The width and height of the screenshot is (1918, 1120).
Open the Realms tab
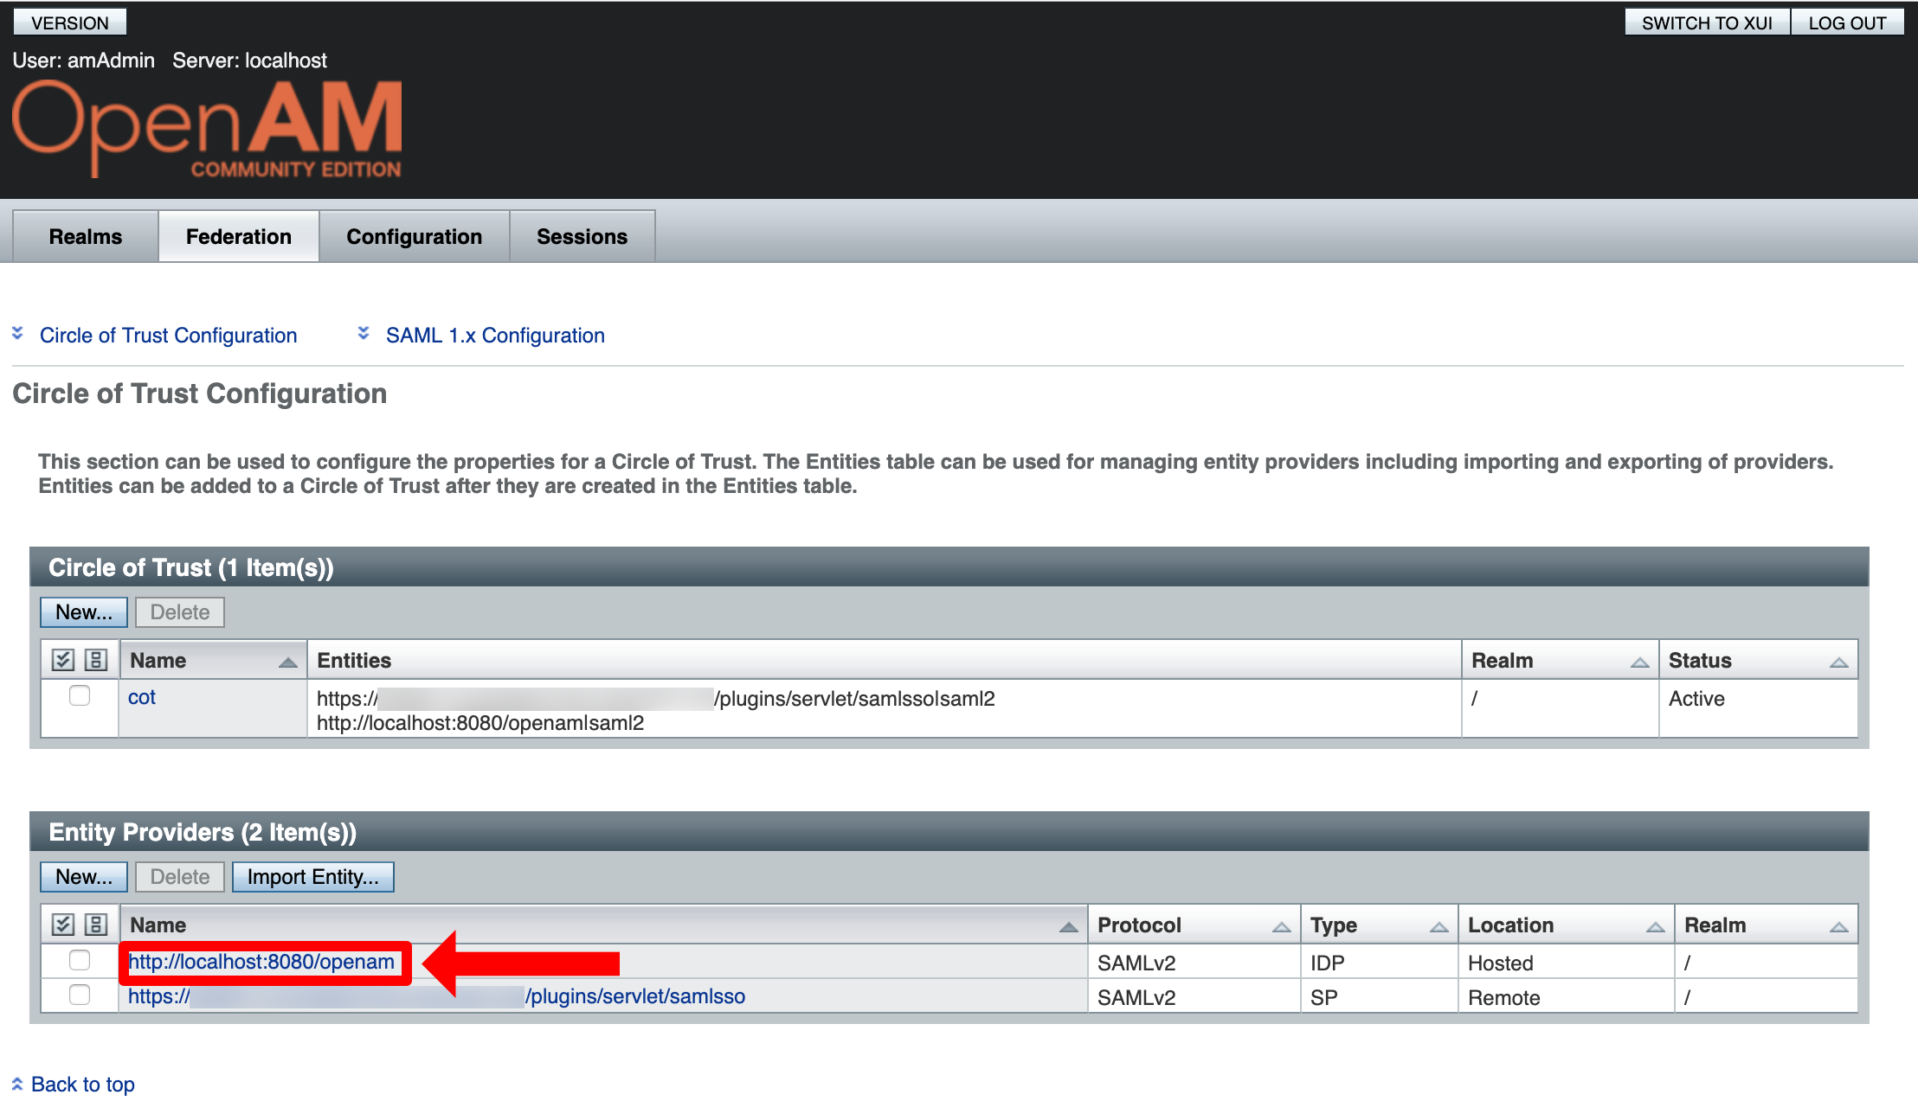pos(86,236)
